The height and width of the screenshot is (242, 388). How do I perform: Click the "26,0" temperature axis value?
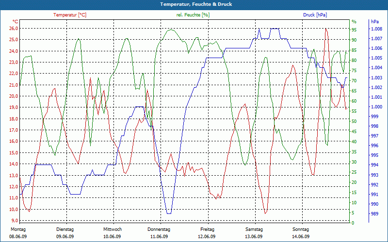click(x=14, y=29)
